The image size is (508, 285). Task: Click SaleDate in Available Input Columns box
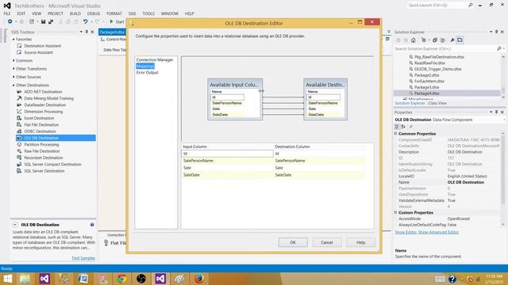(220, 115)
